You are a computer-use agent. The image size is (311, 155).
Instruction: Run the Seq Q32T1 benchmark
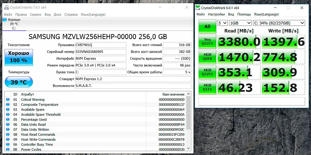point(207,42)
